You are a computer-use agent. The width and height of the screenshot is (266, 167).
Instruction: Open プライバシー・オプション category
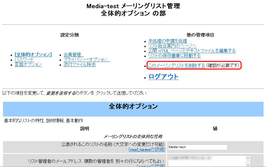click(x=87, y=59)
